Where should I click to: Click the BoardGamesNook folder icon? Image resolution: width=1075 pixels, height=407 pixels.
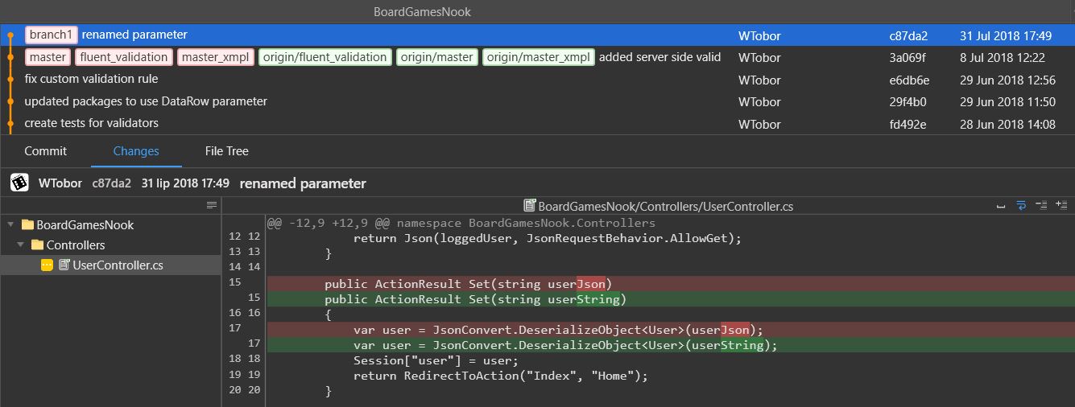coord(27,225)
